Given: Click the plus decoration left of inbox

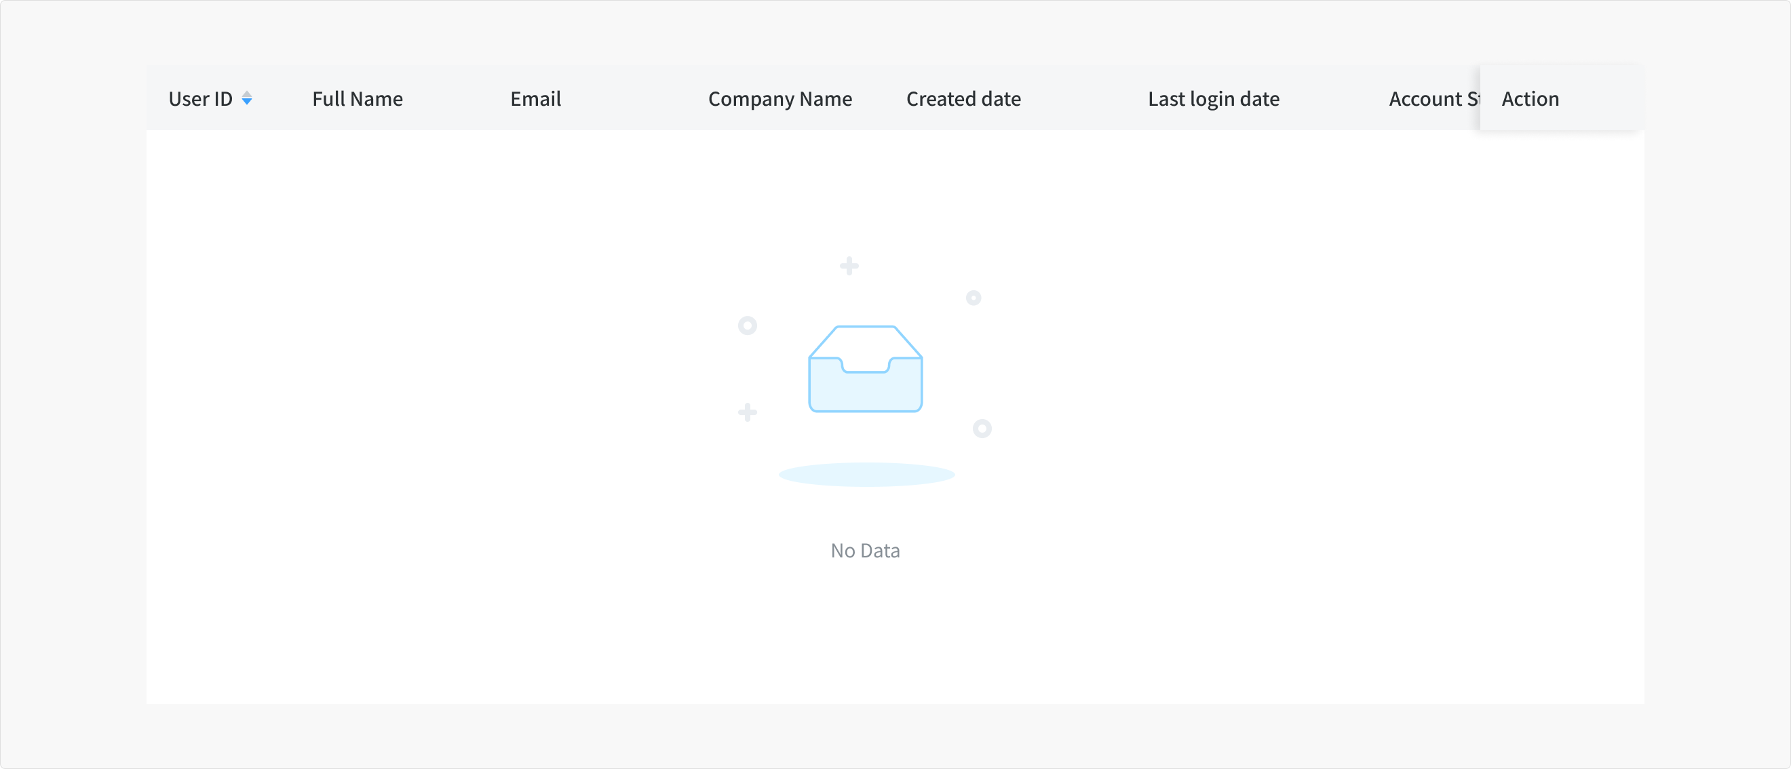Looking at the screenshot, I should tap(748, 412).
